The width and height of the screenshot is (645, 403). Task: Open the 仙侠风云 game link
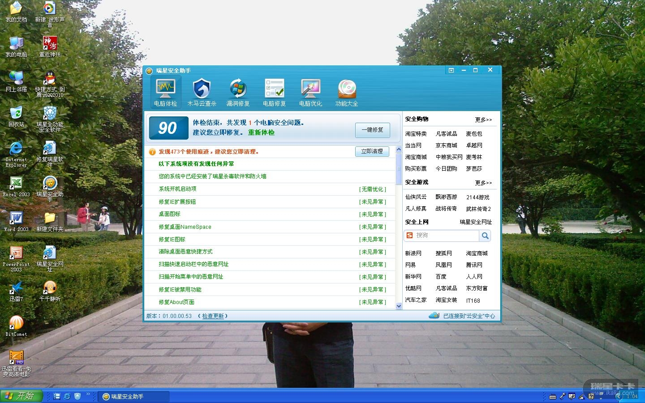coord(416,197)
